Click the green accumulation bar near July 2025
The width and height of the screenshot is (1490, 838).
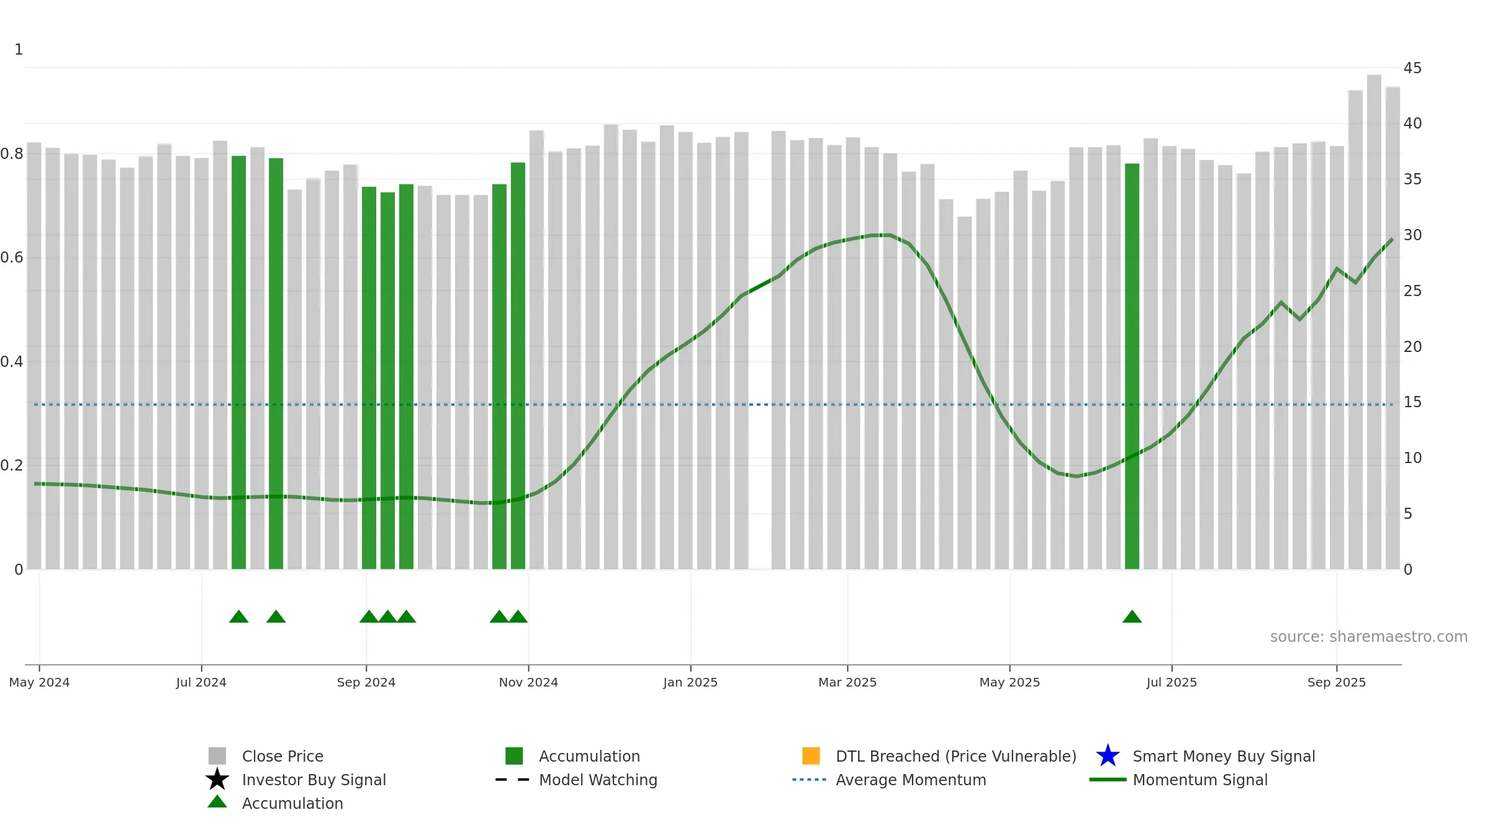[x=1132, y=366]
